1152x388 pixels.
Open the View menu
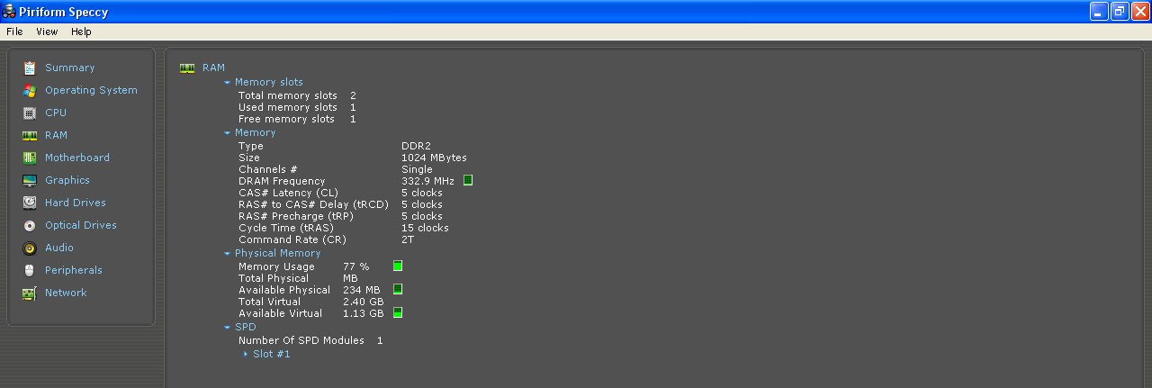click(47, 32)
